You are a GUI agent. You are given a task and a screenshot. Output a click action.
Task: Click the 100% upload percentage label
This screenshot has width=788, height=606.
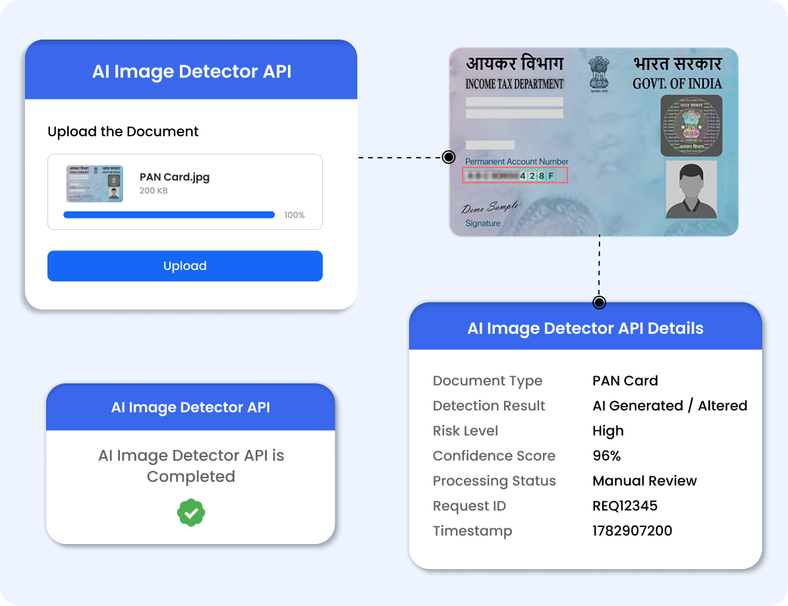coord(295,215)
